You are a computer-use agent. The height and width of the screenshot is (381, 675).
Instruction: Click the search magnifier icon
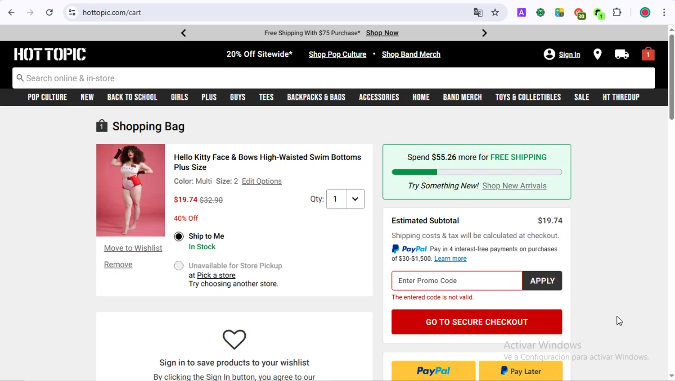(20, 78)
